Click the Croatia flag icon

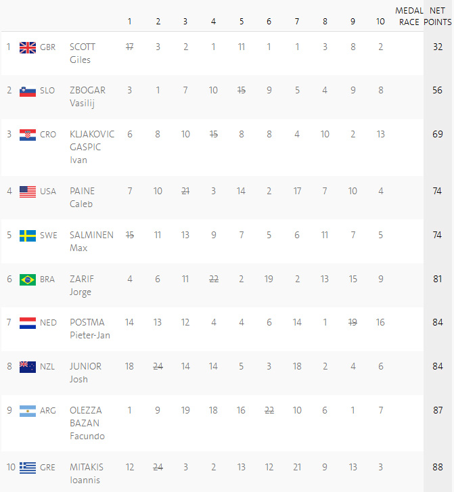27,135
